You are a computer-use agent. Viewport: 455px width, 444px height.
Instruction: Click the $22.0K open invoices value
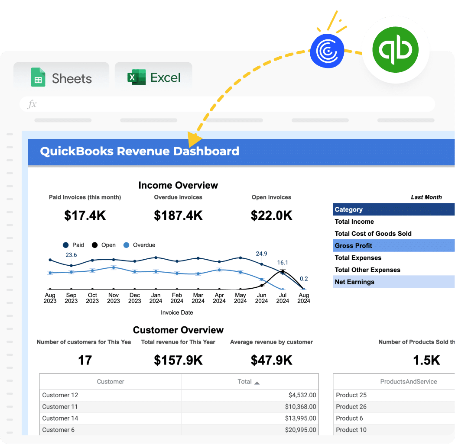272,216
